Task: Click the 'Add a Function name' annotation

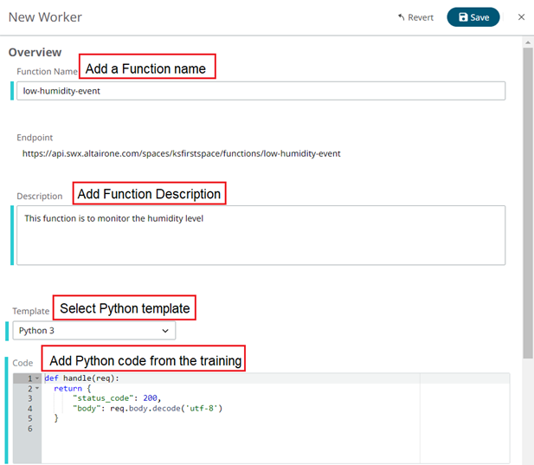Action: (146, 68)
